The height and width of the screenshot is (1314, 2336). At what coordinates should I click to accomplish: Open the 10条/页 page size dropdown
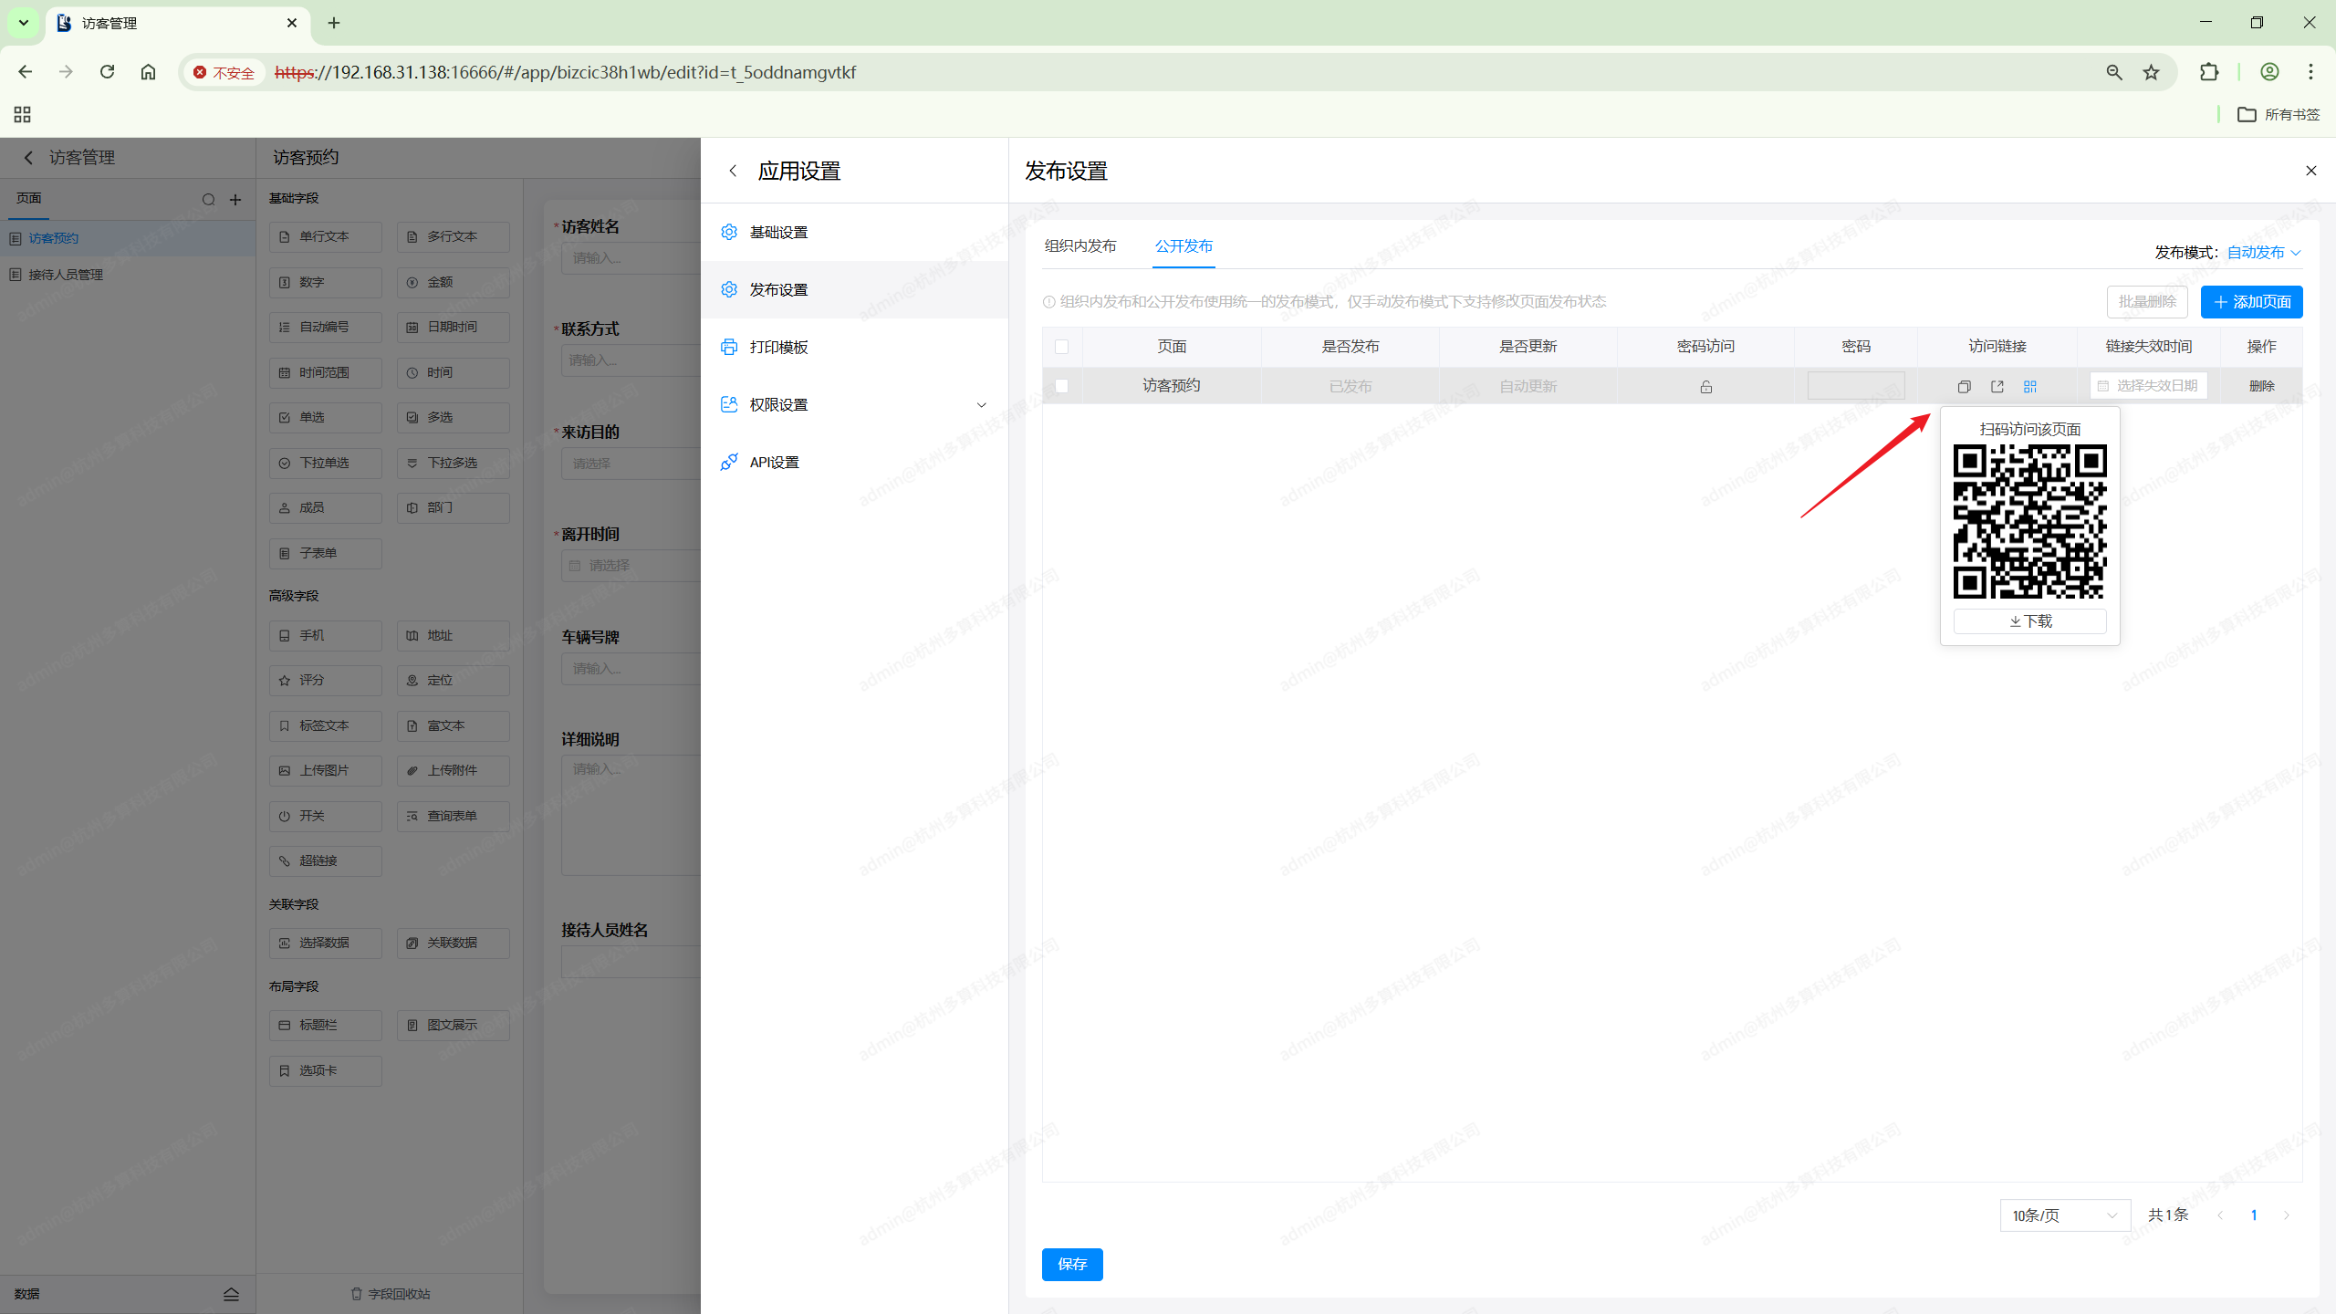(2064, 1215)
